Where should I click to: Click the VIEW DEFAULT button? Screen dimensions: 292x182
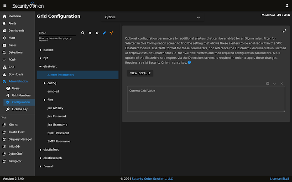(140, 73)
